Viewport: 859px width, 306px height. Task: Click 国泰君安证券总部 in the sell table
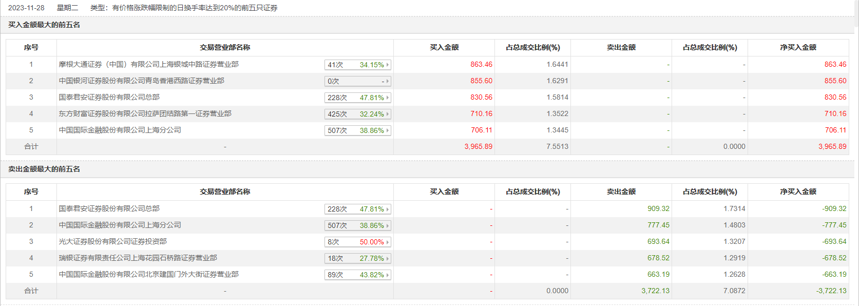coord(109,208)
